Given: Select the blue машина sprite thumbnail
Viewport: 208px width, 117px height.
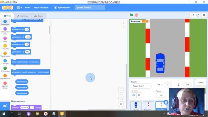Looking at the screenshot, I should (136, 106).
